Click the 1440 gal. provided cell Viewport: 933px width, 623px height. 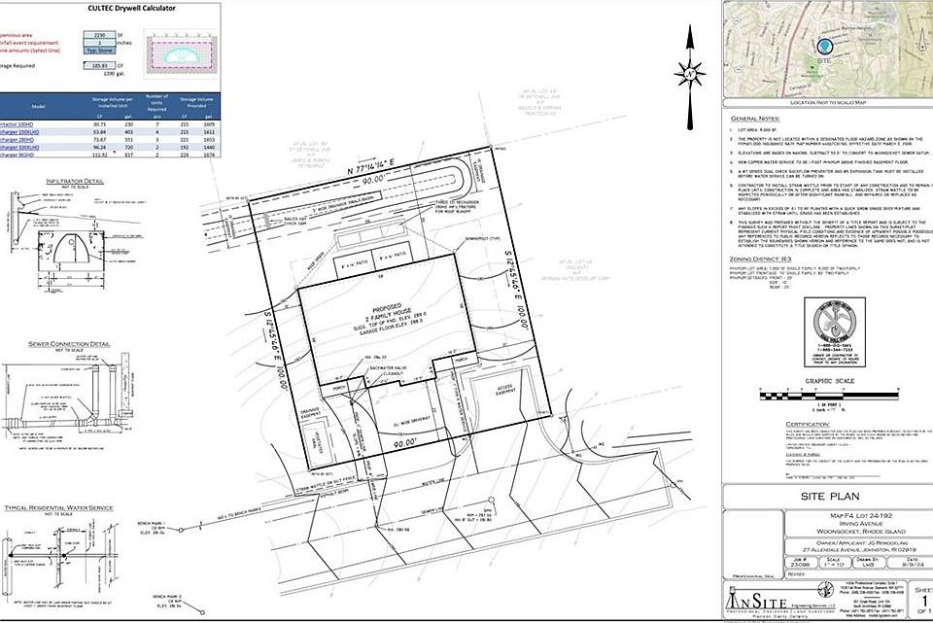(208, 147)
